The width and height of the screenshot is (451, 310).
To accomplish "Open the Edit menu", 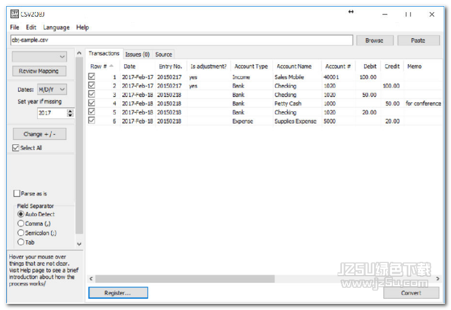I will click(x=31, y=27).
